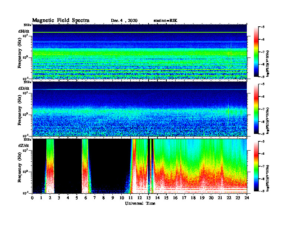Click the 10^0 frequency tick of dH/dt panel
Viewport: 294px width, 227px height.
coord(25,57)
